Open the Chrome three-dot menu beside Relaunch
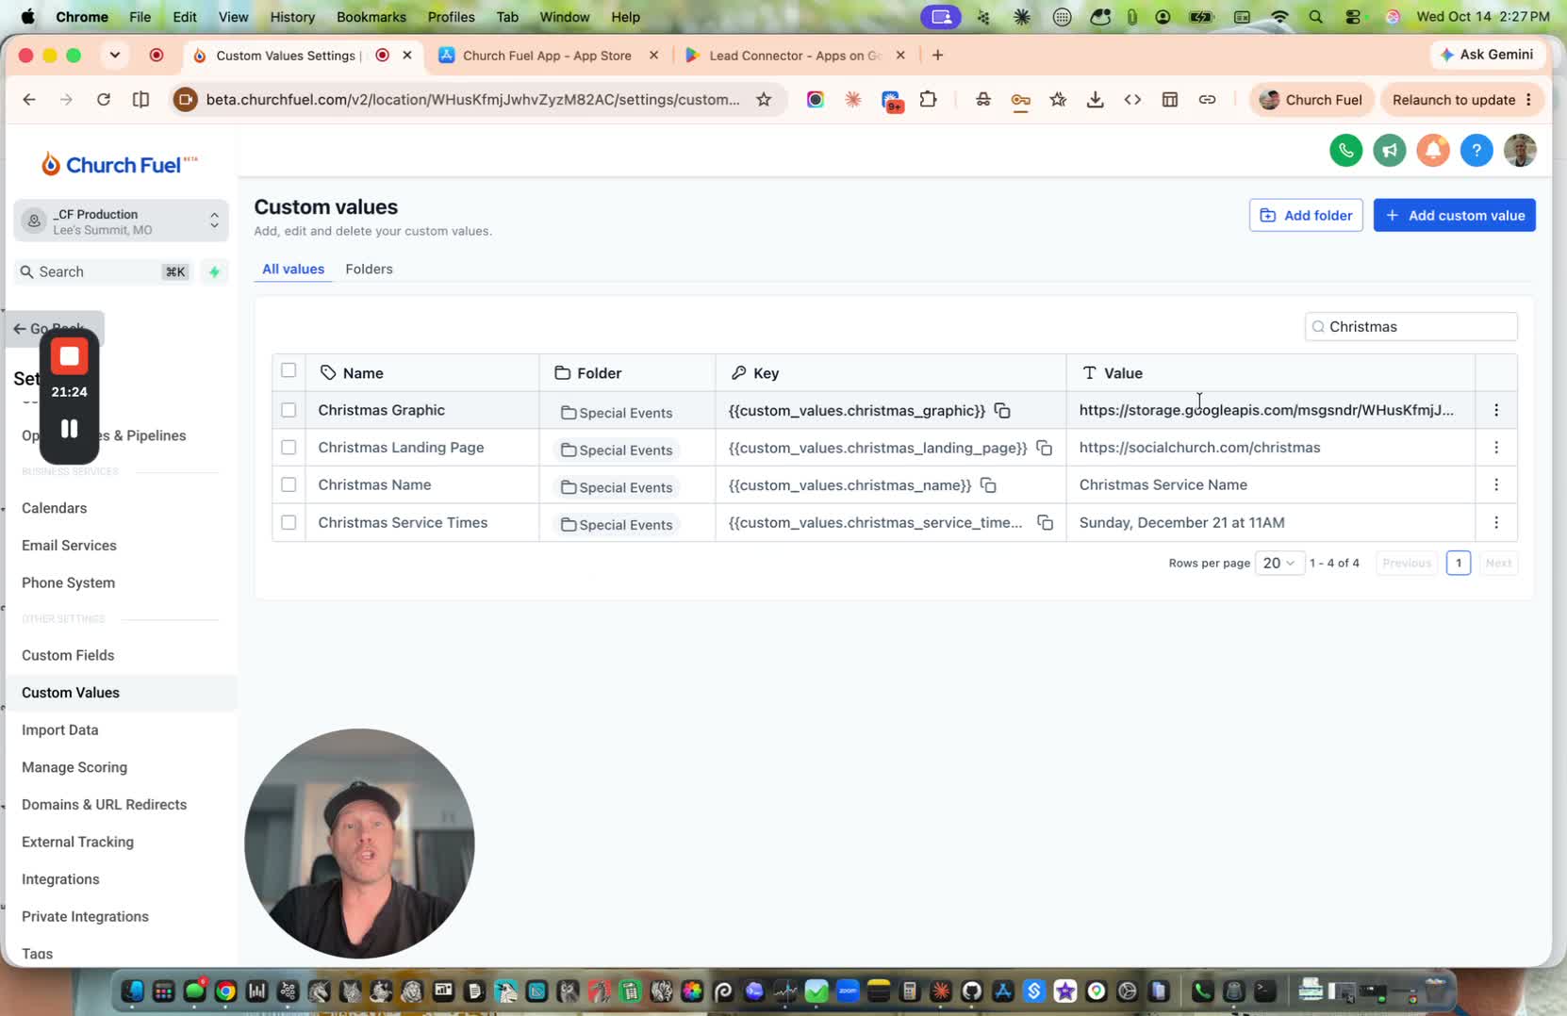This screenshot has height=1016, width=1567. point(1528,100)
